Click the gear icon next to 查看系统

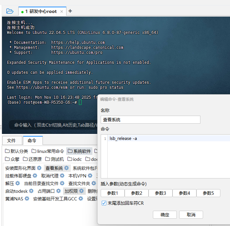(x=66, y=168)
